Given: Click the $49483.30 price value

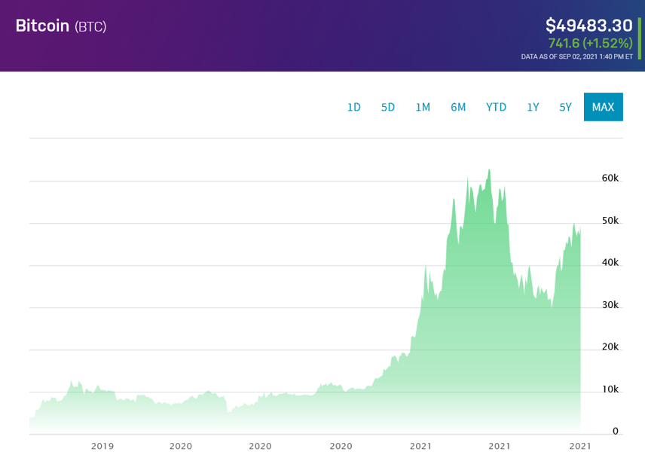Looking at the screenshot, I should point(589,25).
